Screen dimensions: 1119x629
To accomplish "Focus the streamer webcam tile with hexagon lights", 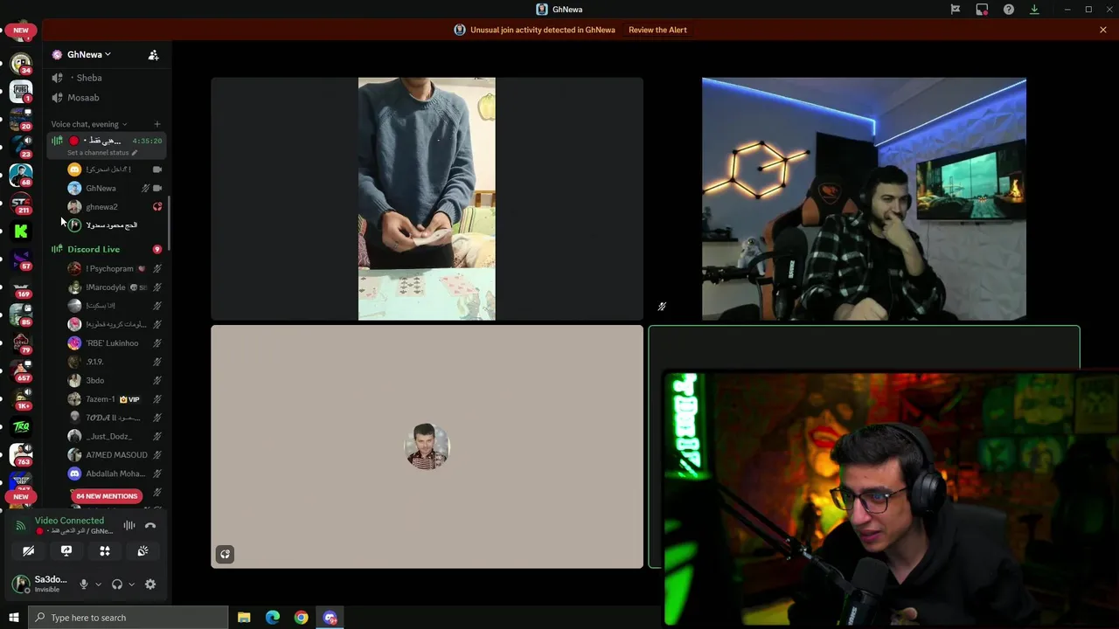I will [864, 199].
